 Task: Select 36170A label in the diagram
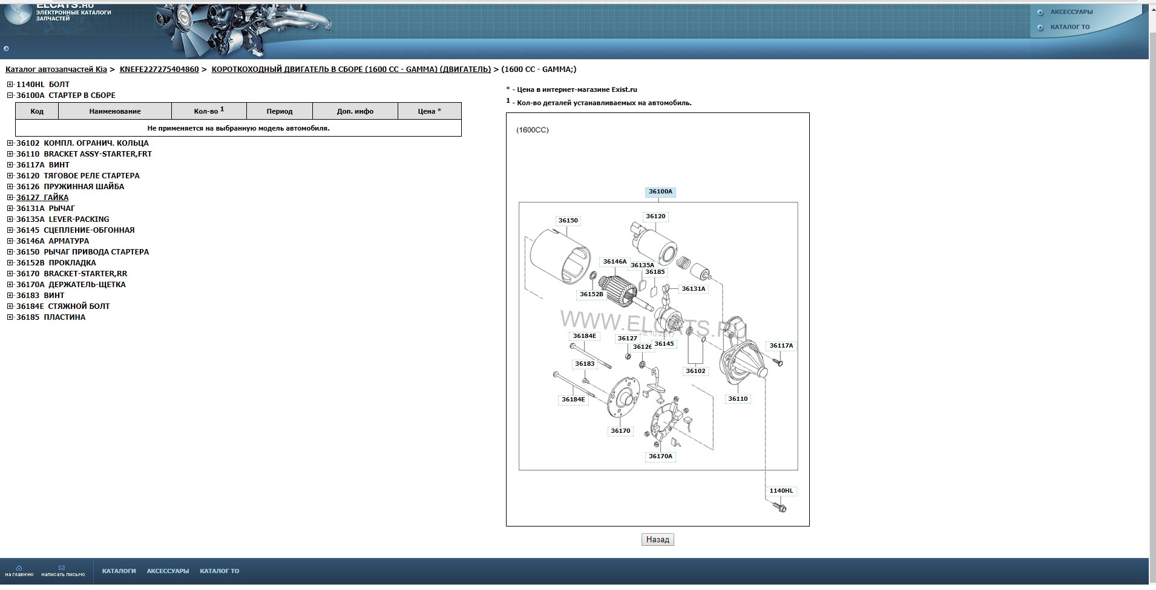point(660,456)
